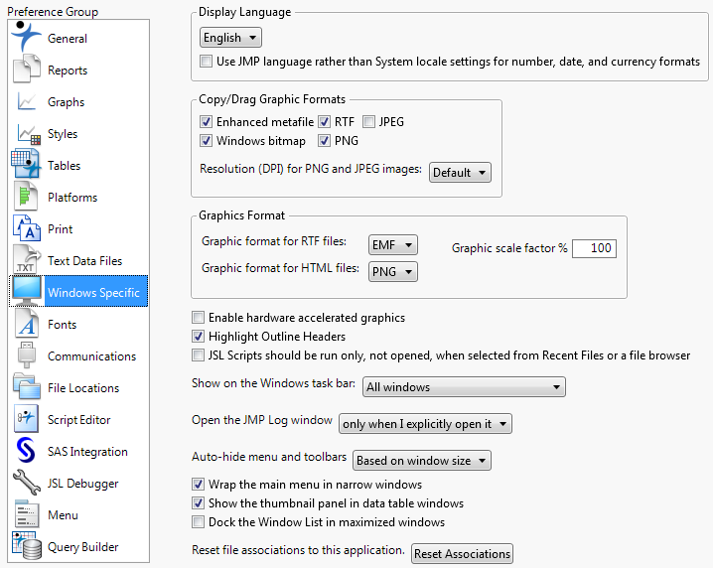Switch to the Fonts preference group
The image size is (713, 568).
62,325
